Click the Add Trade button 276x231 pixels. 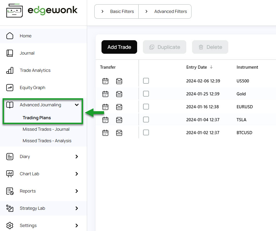(x=119, y=47)
